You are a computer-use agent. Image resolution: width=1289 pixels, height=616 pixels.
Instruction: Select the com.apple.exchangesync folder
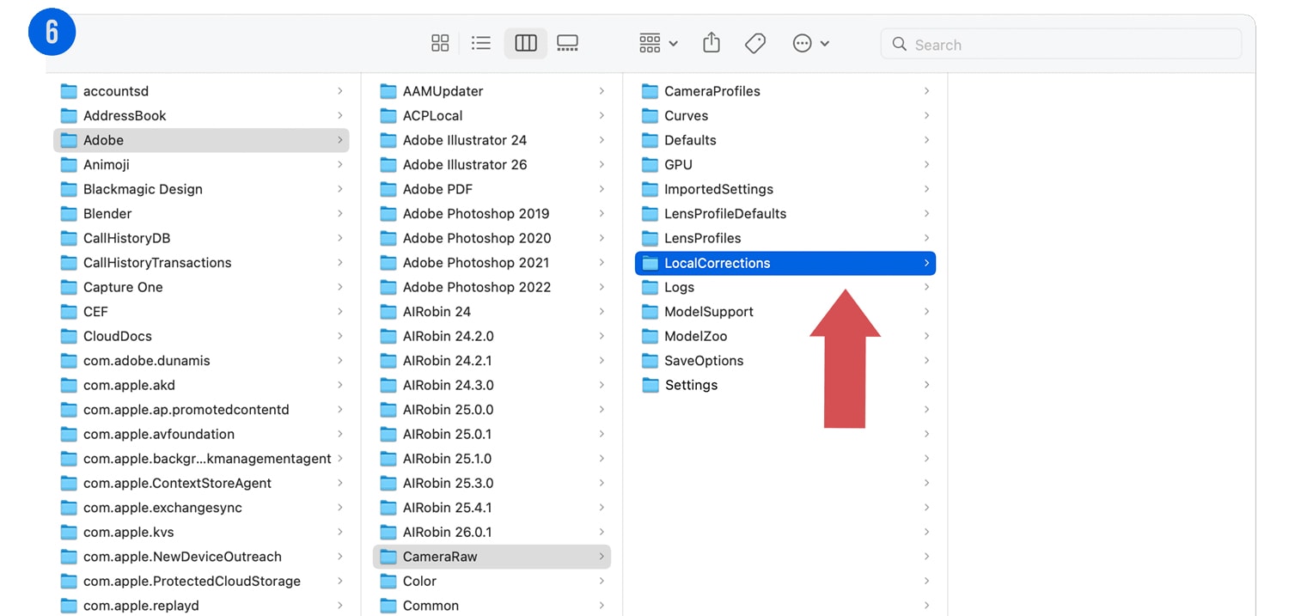point(201,507)
